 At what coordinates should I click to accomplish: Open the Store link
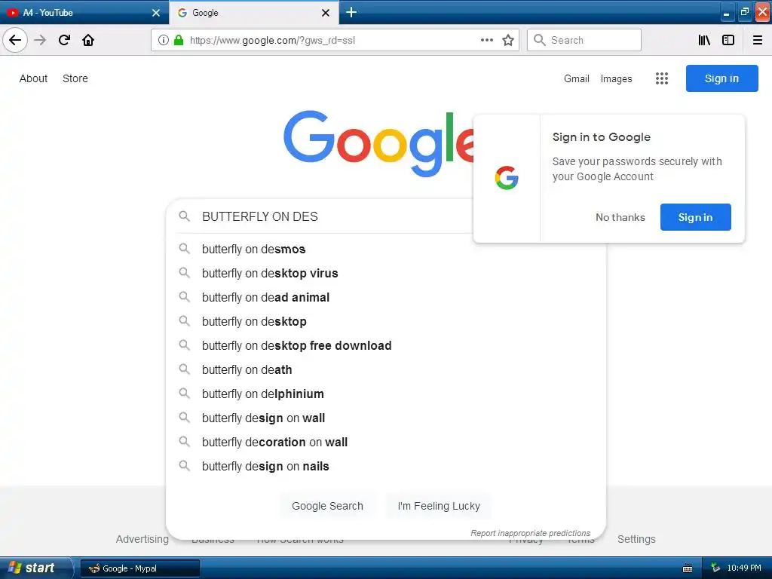pos(75,78)
